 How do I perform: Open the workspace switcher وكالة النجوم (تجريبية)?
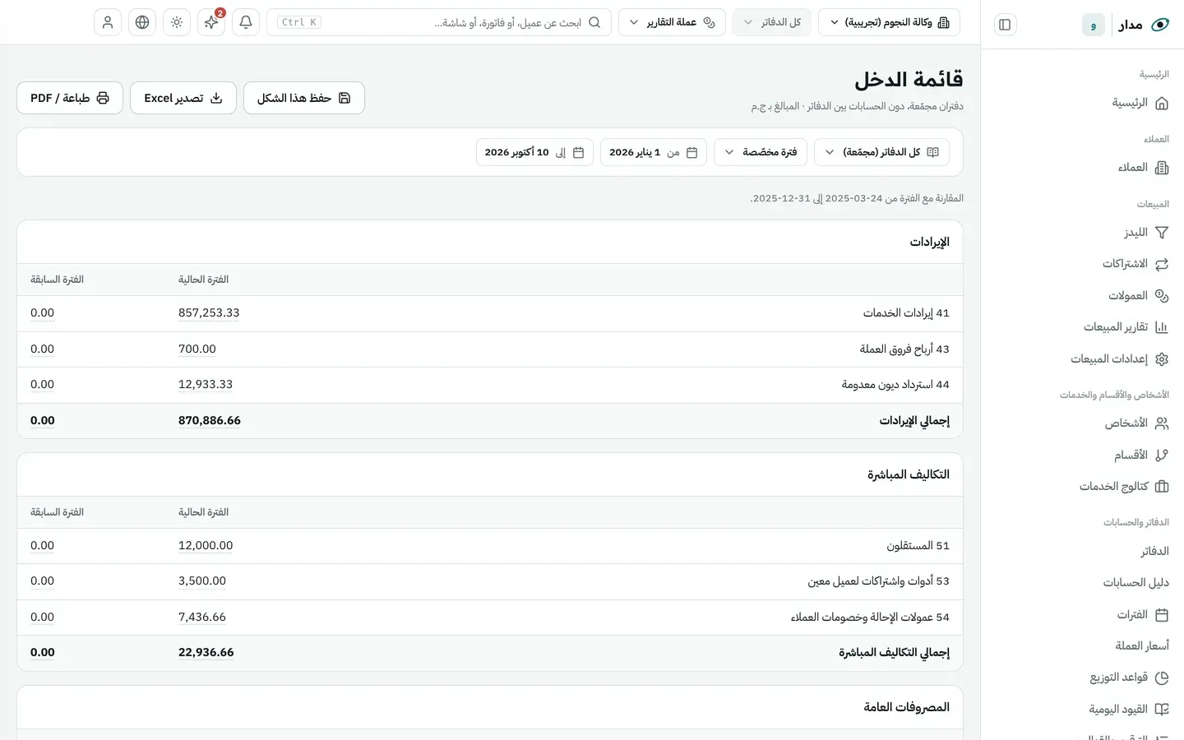click(889, 22)
